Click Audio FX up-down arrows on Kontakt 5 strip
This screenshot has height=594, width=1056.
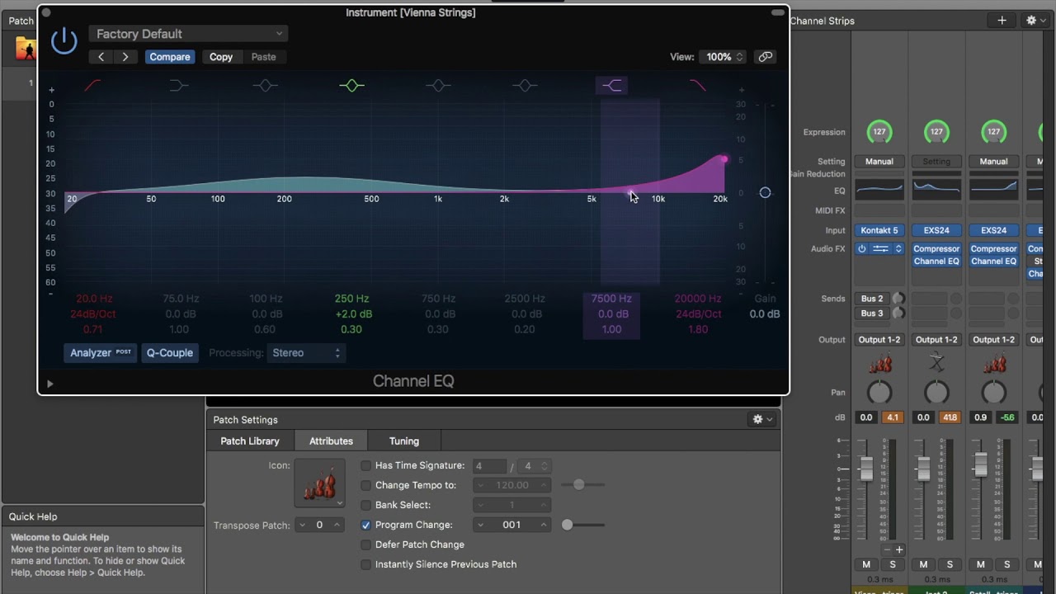coord(898,249)
